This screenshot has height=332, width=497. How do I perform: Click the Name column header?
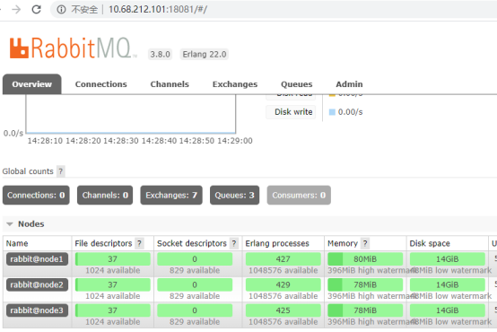17,243
